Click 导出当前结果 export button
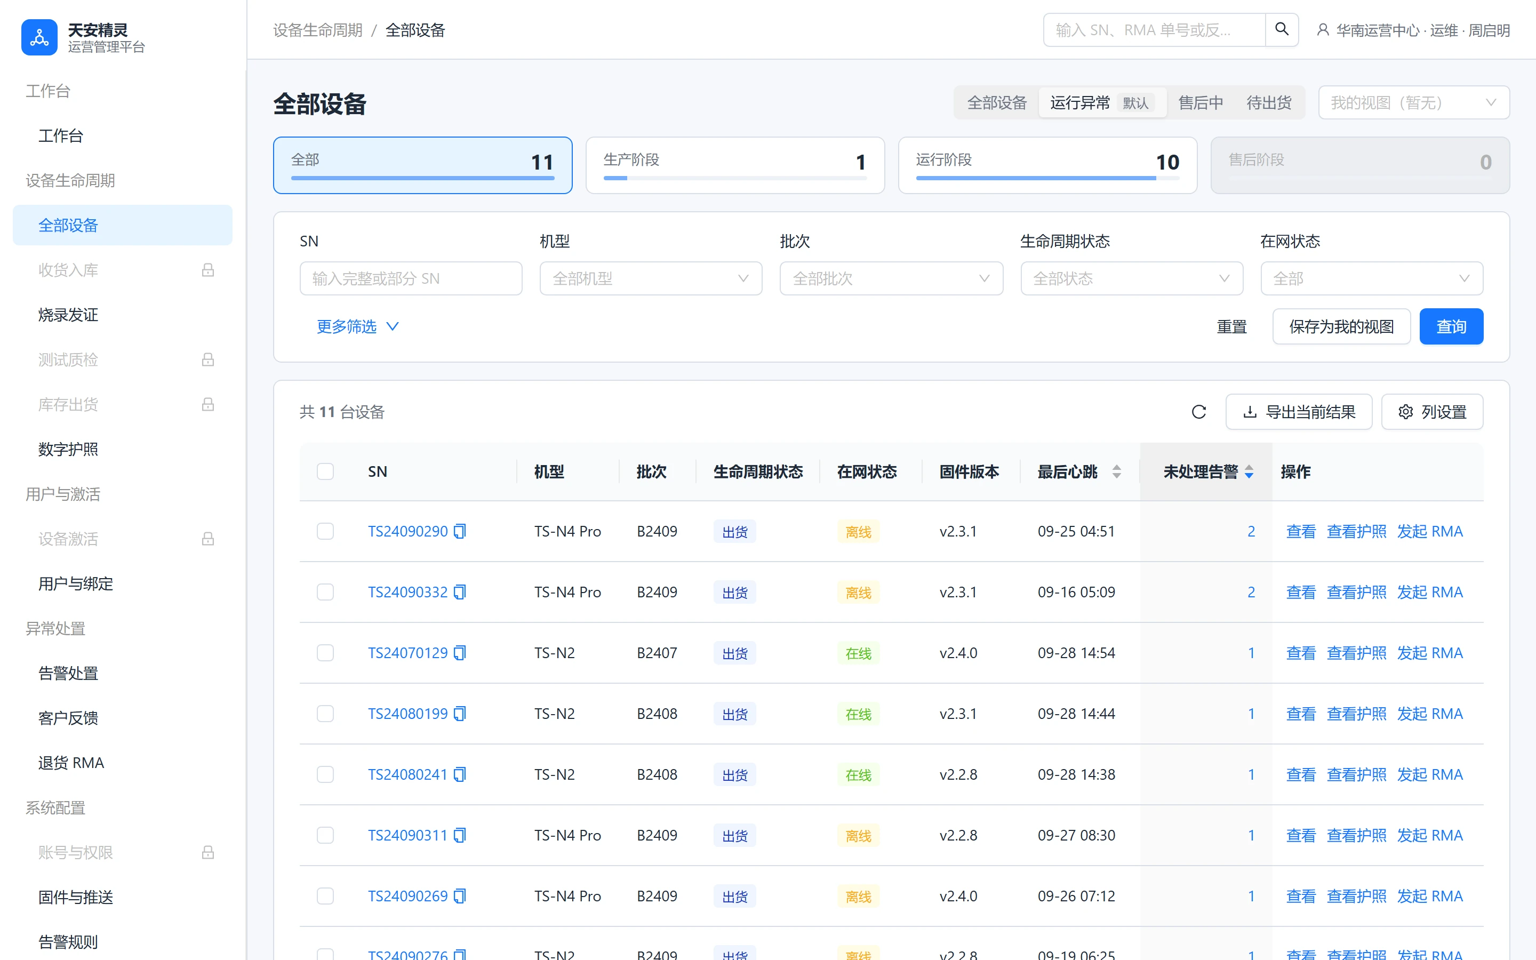1536x960 pixels. 1299,412
